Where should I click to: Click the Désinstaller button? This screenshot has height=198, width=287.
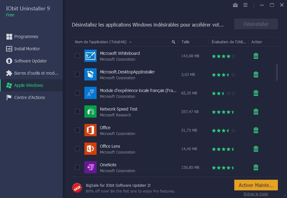[x=256, y=24]
